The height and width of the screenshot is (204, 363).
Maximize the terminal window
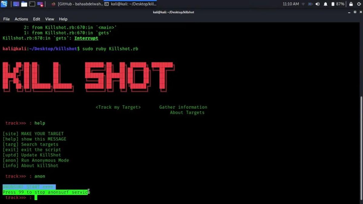tap(355, 12)
